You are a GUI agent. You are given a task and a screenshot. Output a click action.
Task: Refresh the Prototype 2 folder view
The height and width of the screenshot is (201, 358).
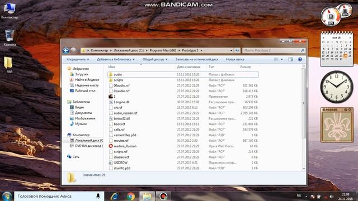237,50
